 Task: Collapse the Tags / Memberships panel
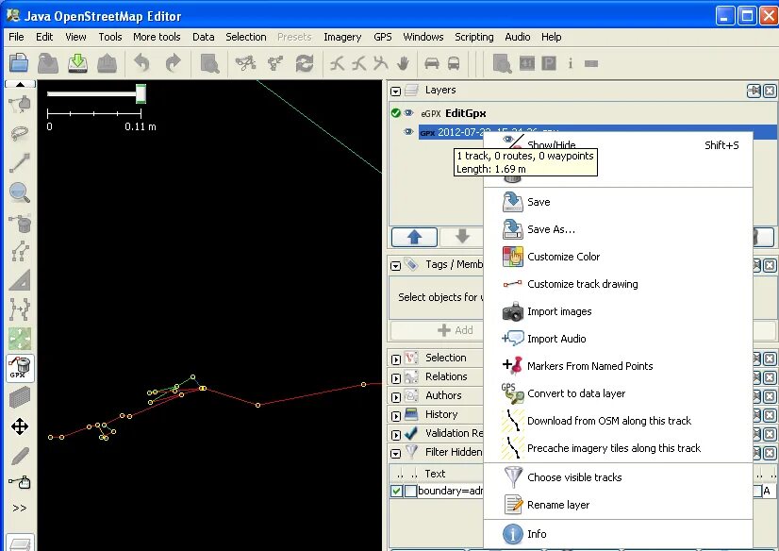(x=395, y=266)
